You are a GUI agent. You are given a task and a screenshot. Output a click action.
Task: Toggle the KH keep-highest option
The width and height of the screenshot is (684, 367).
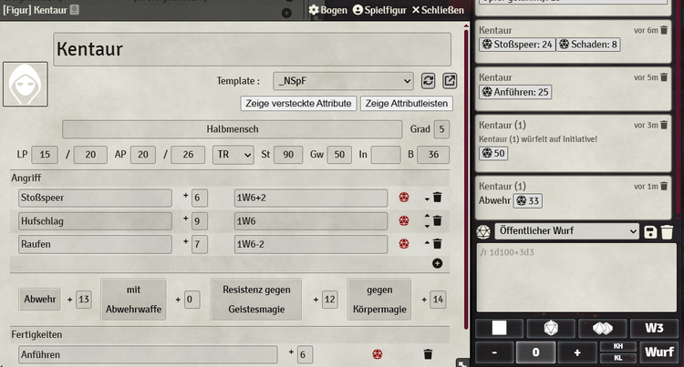tap(617, 347)
